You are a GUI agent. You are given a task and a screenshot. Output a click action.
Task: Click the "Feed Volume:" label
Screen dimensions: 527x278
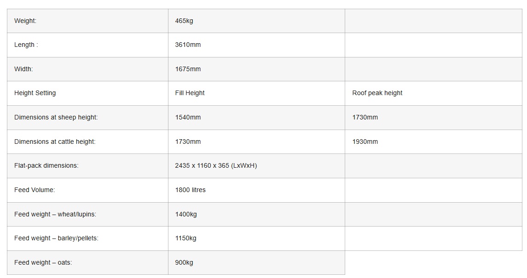[35, 190]
